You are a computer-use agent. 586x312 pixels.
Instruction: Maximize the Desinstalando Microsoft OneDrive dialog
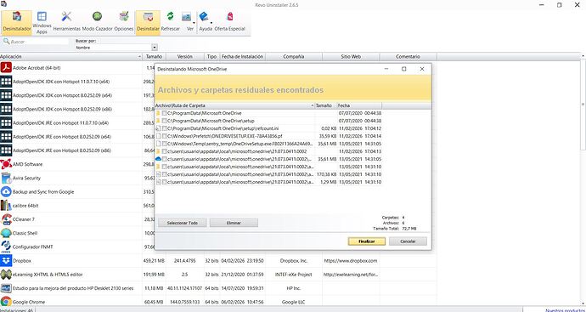(404, 69)
